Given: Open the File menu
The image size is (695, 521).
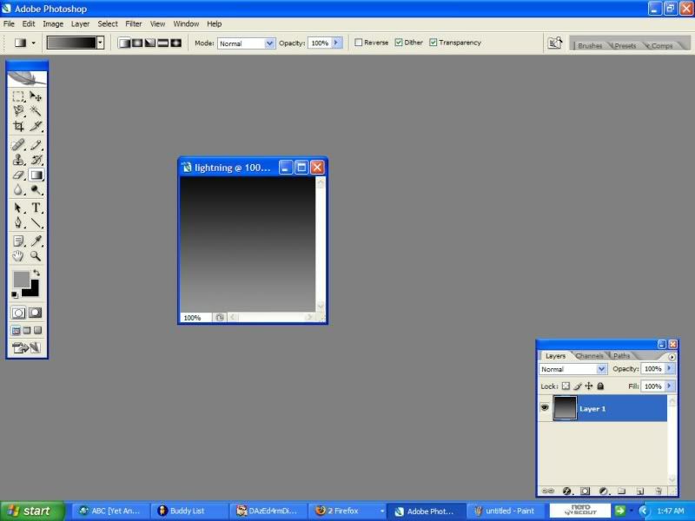Looking at the screenshot, I should pyautogui.click(x=9, y=24).
